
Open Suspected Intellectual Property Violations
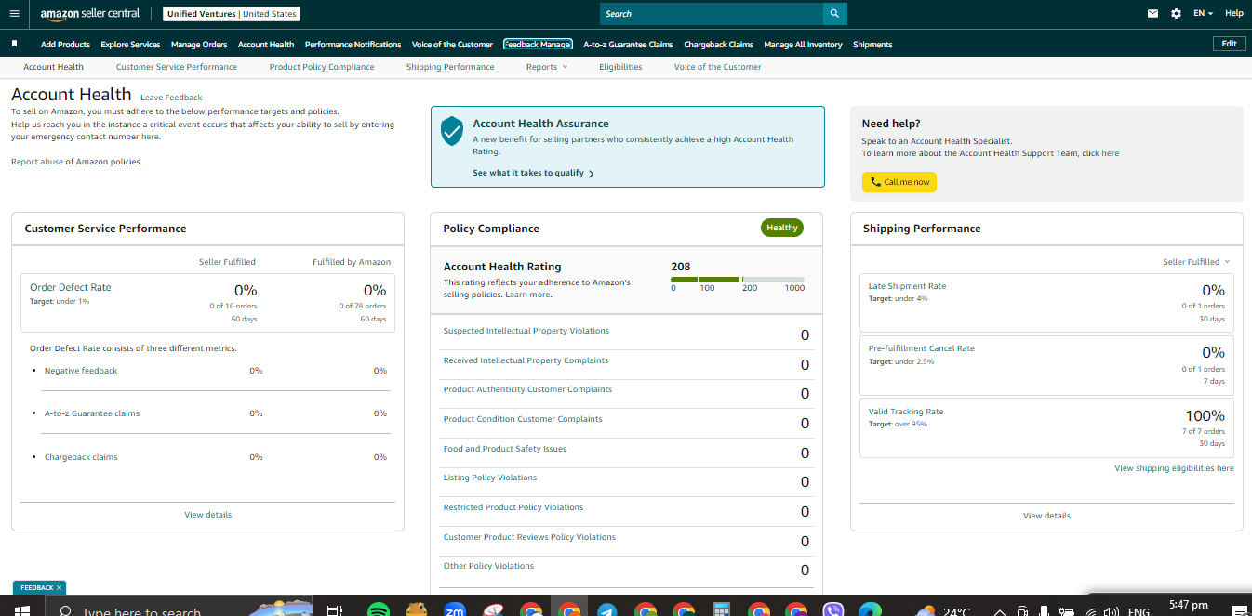tap(526, 331)
